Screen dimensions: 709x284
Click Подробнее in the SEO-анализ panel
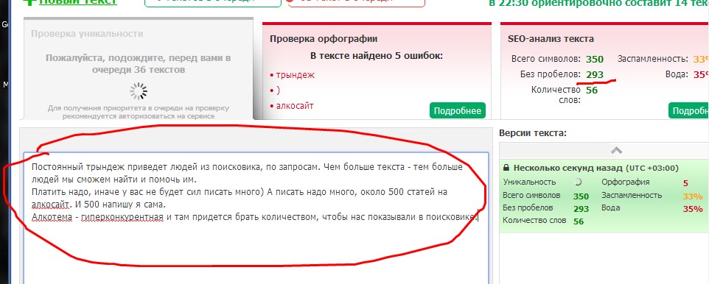point(688,110)
